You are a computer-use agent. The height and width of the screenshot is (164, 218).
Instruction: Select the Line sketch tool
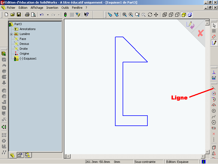tap(214, 88)
